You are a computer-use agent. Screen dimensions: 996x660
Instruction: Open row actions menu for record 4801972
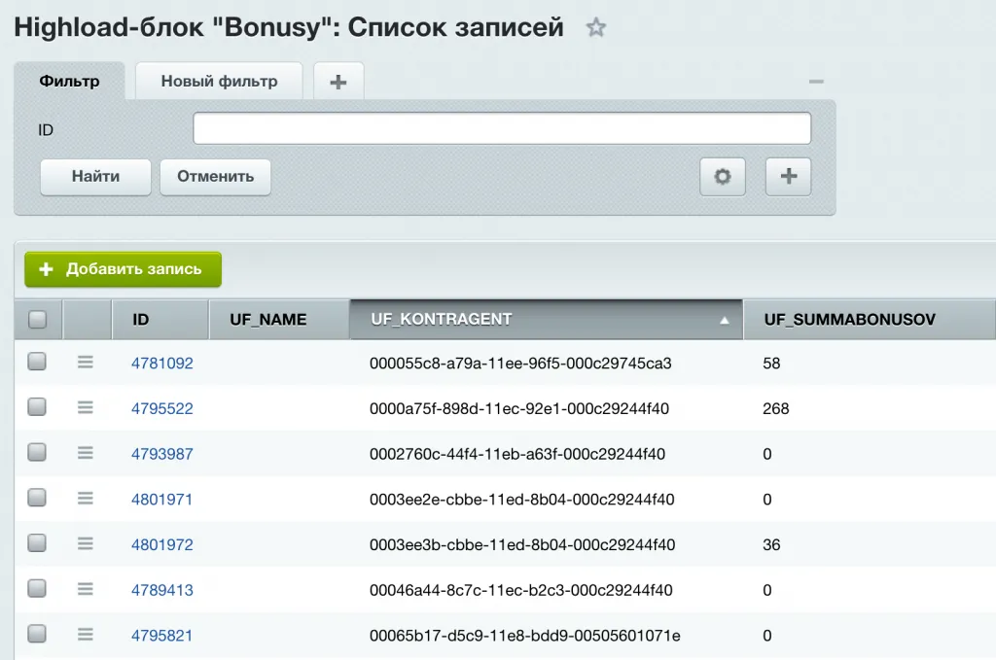point(86,544)
